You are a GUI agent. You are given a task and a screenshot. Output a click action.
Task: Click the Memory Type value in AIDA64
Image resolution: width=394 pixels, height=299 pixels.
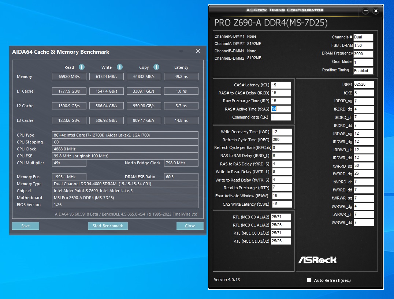125,184
